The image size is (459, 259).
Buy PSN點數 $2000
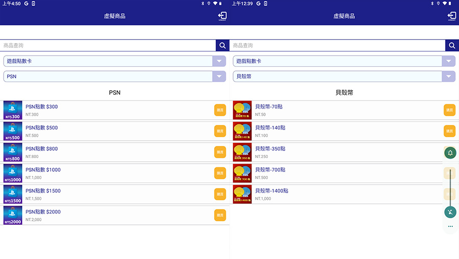pos(220,215)
